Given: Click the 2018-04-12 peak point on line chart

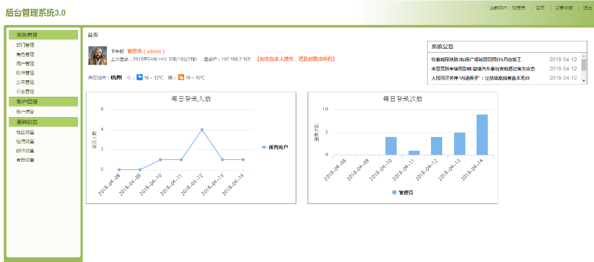Looking at the screenshot, I should (202, 130).
